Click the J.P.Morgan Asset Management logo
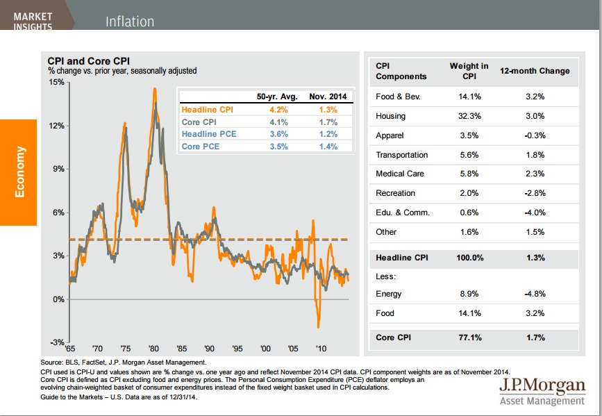The width and height of the screenshot is (602, 416). pyautogui.click(x=542, y=392)
